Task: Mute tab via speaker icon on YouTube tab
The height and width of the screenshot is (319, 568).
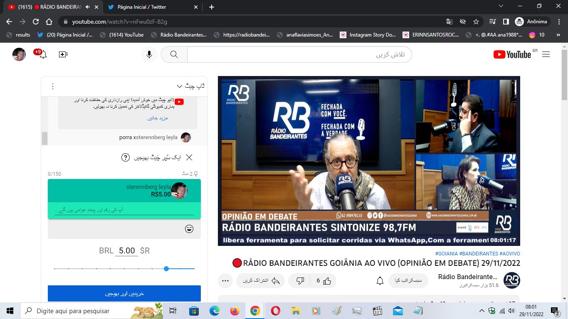Action: (x=87, y=7)
